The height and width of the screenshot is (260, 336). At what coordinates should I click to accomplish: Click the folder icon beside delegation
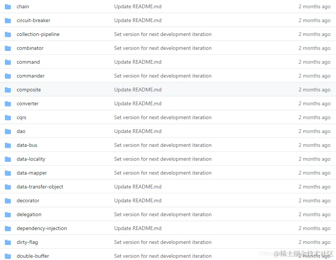(8, 215)
